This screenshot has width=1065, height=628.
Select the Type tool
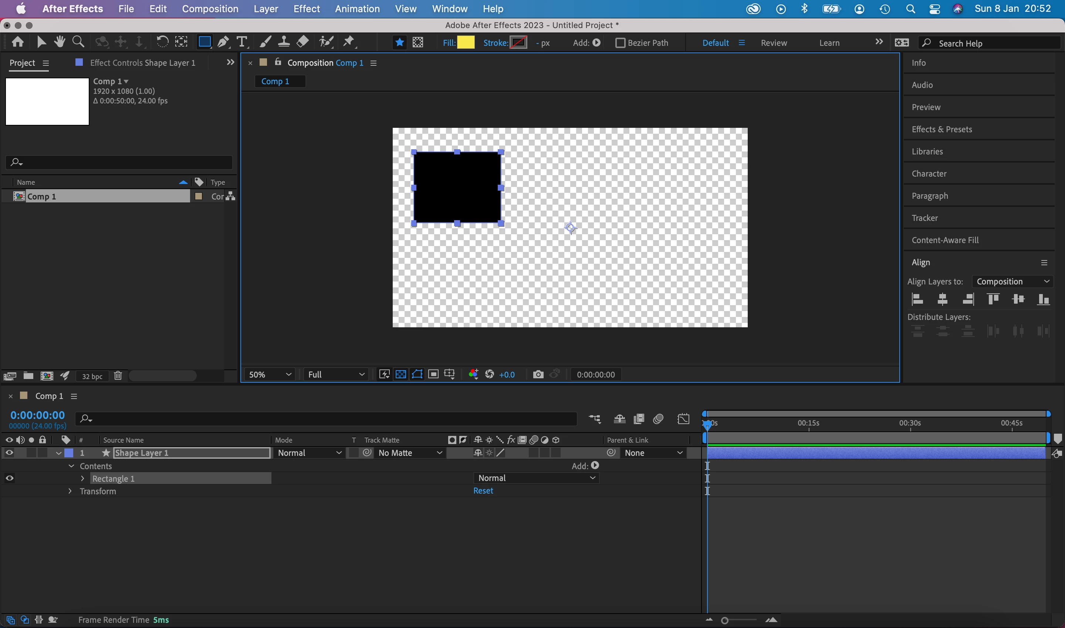(242, 42)
